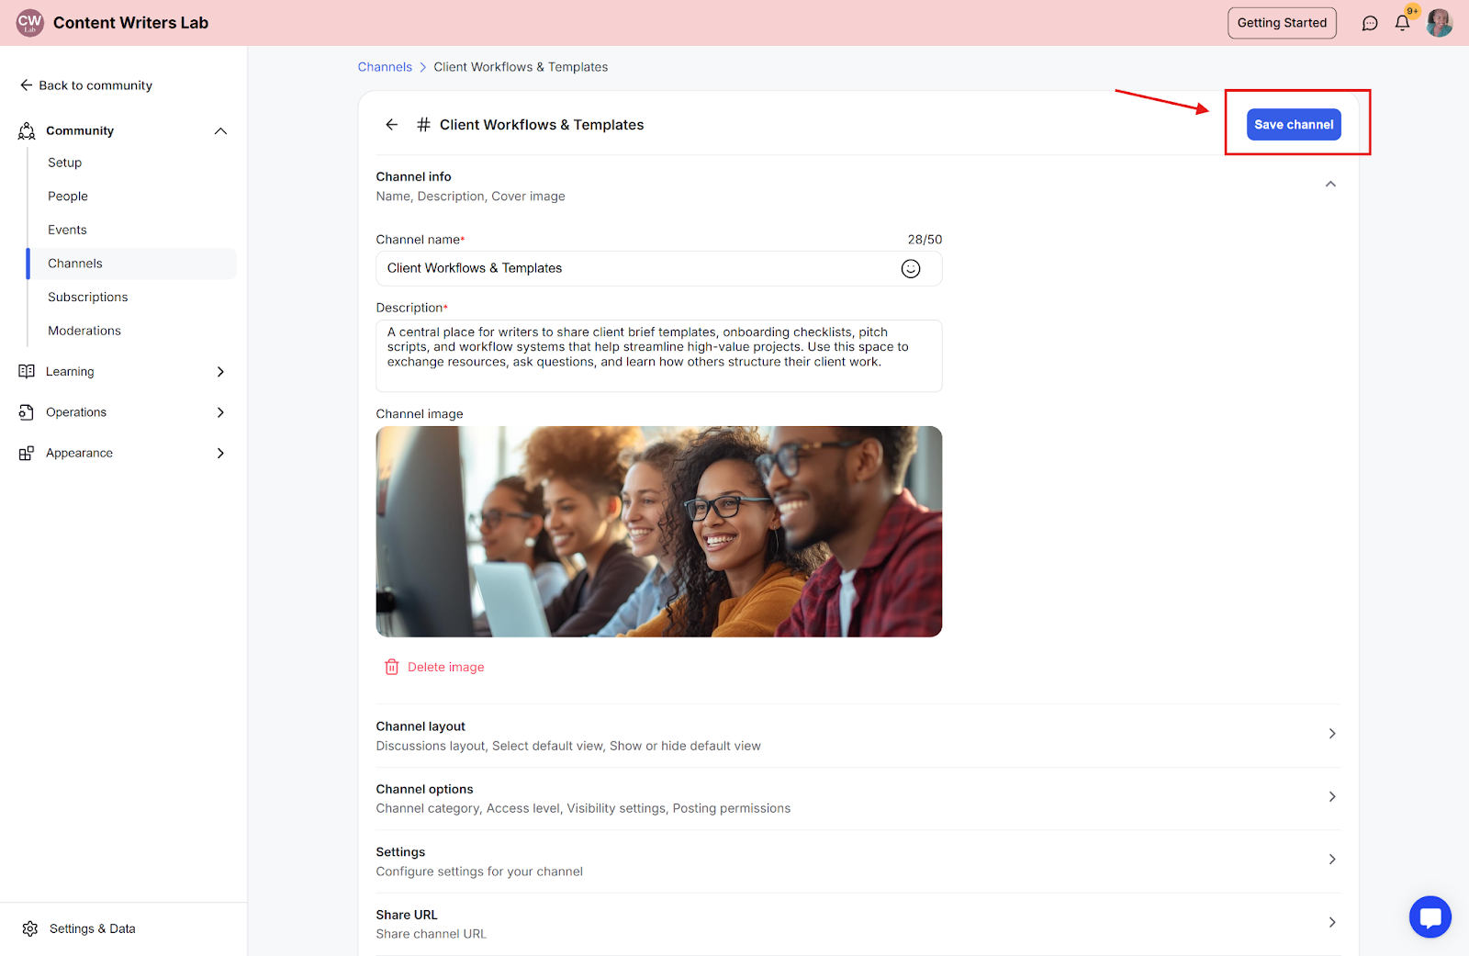
Task: Expand the Channel options section chevron
Action: point(1332,796)
